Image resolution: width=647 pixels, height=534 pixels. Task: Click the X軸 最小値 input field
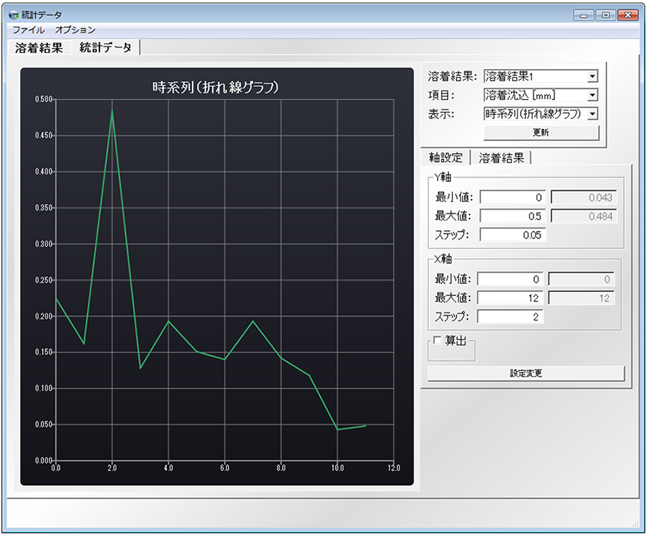(x=510, y=279)
